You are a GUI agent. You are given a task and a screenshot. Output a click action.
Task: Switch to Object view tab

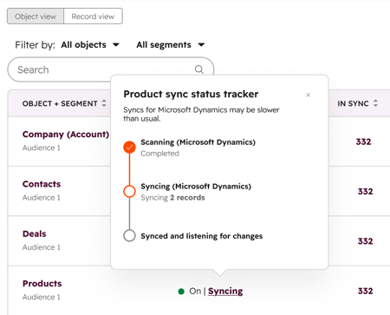[36, 16]
